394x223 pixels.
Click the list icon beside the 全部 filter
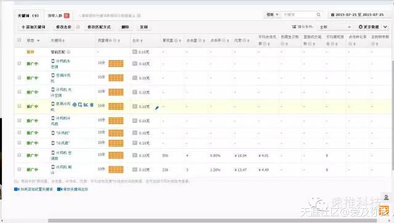pos(294,26)
